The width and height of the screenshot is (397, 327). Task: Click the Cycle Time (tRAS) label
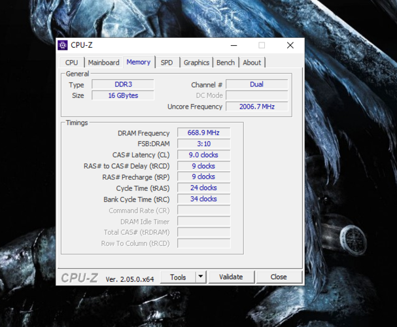(143, 188)
